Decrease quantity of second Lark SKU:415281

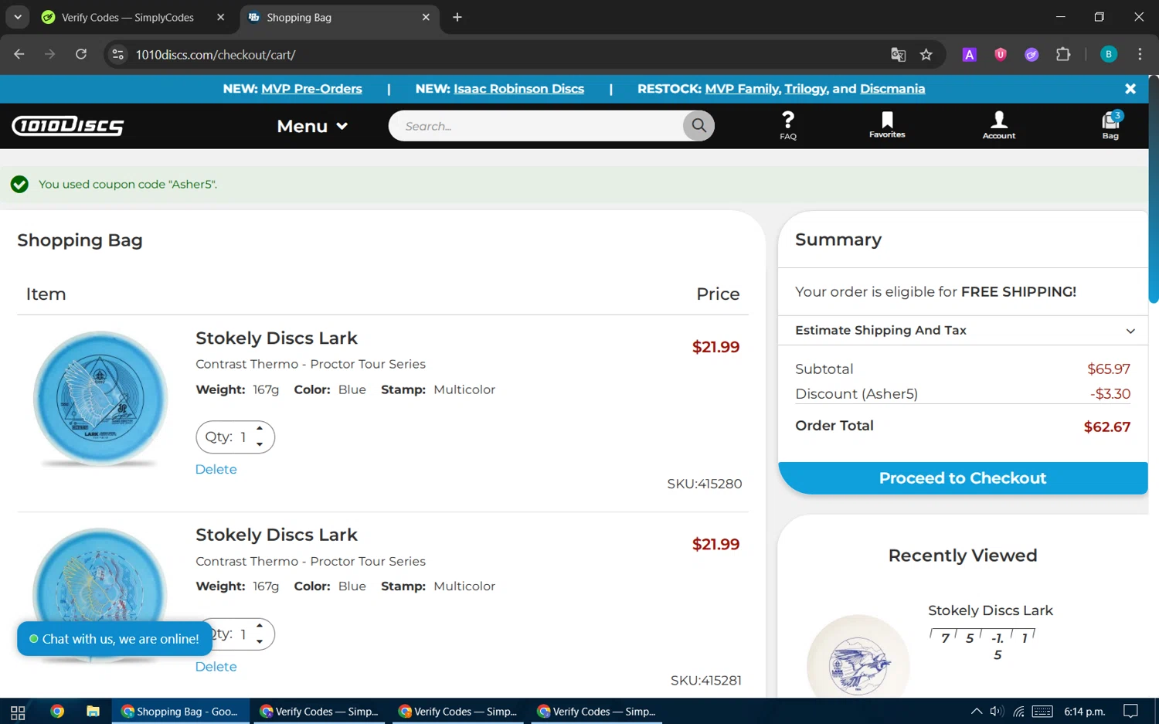point(260,641)
